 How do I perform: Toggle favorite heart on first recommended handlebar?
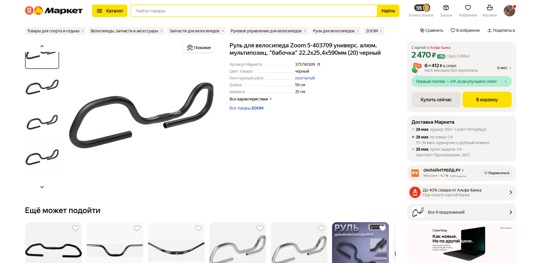(76, 228)
